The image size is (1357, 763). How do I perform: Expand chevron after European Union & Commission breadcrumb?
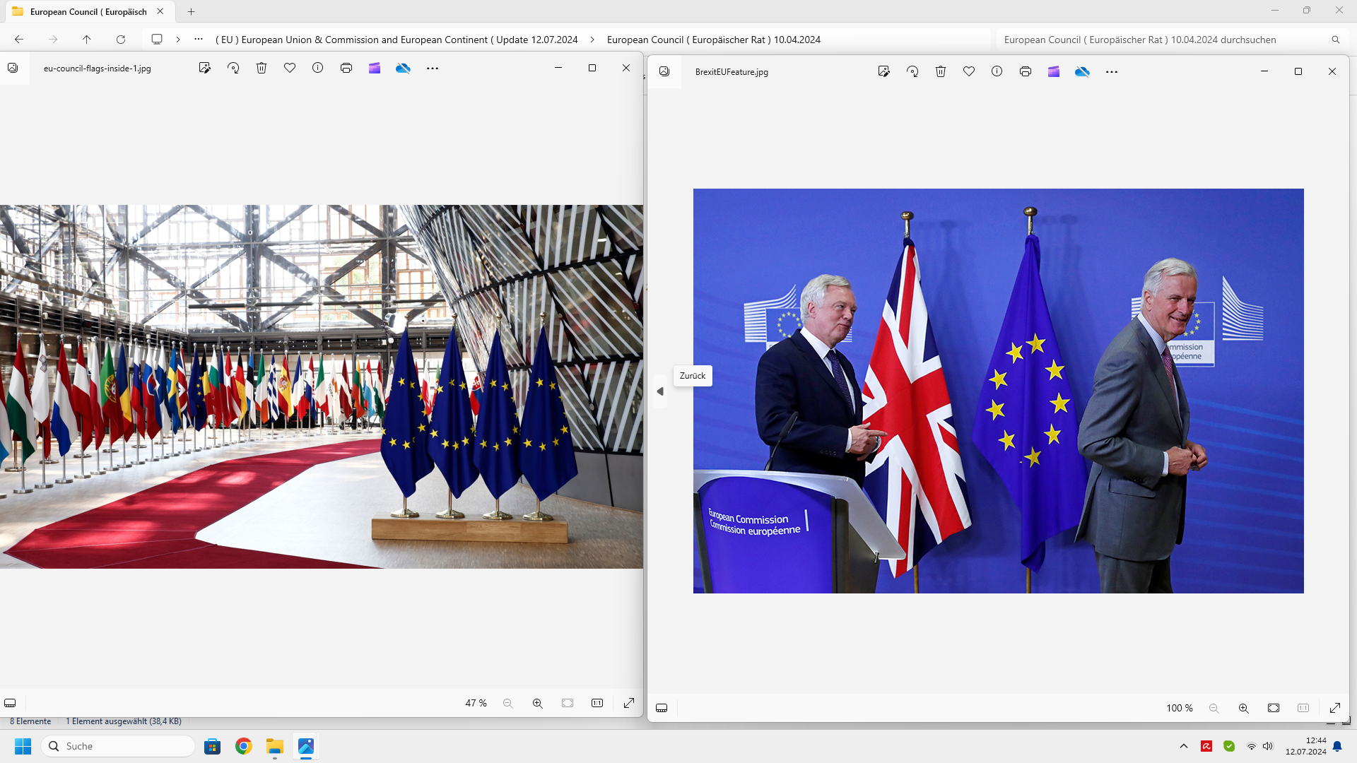tap(592, 40)
